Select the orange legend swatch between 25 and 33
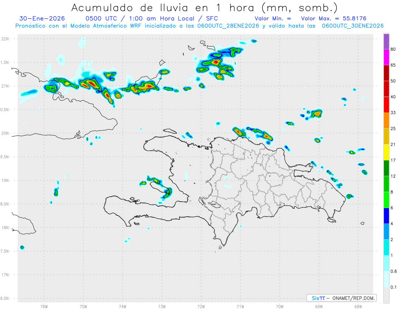402x311 pixels. pyautogui.click(x=386, y=120)
